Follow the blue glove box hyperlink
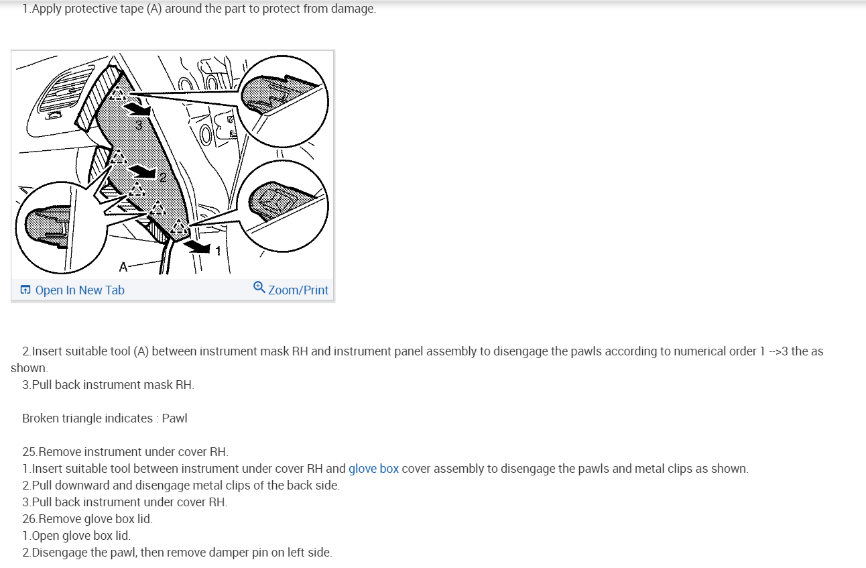 [x=373, y=469]
